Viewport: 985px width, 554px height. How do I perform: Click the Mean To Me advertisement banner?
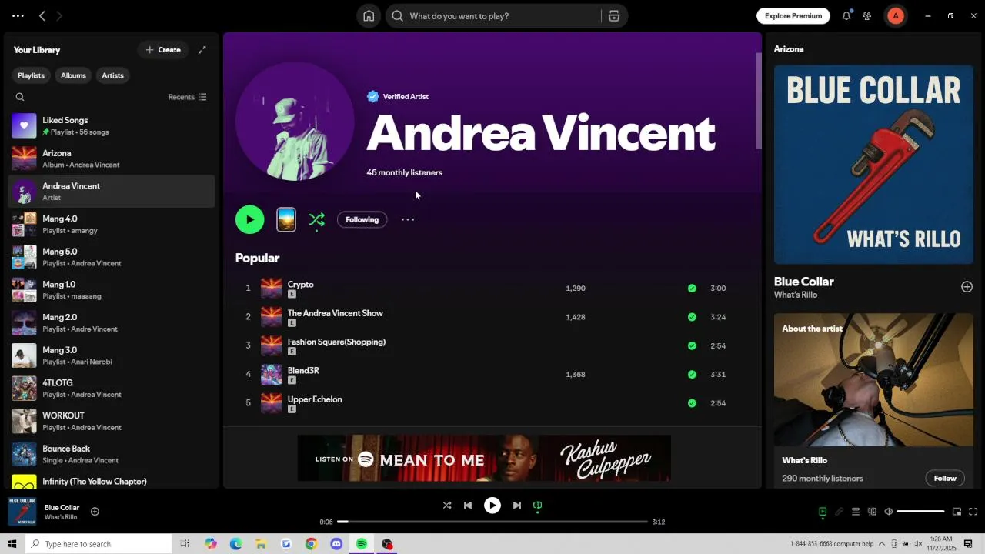[484, 459]
